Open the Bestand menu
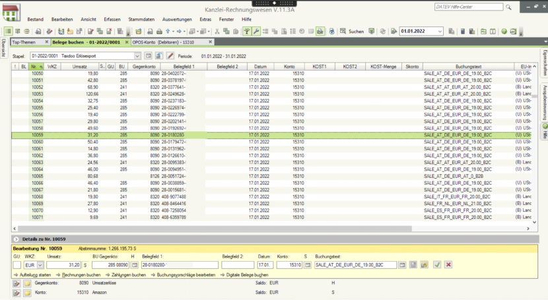Screen dimensions: 548x300 (35, 20)
